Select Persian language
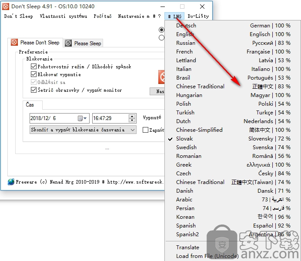 (x=233, y=208)
